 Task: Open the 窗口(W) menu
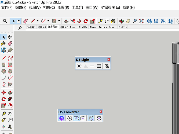click(92, 8)
